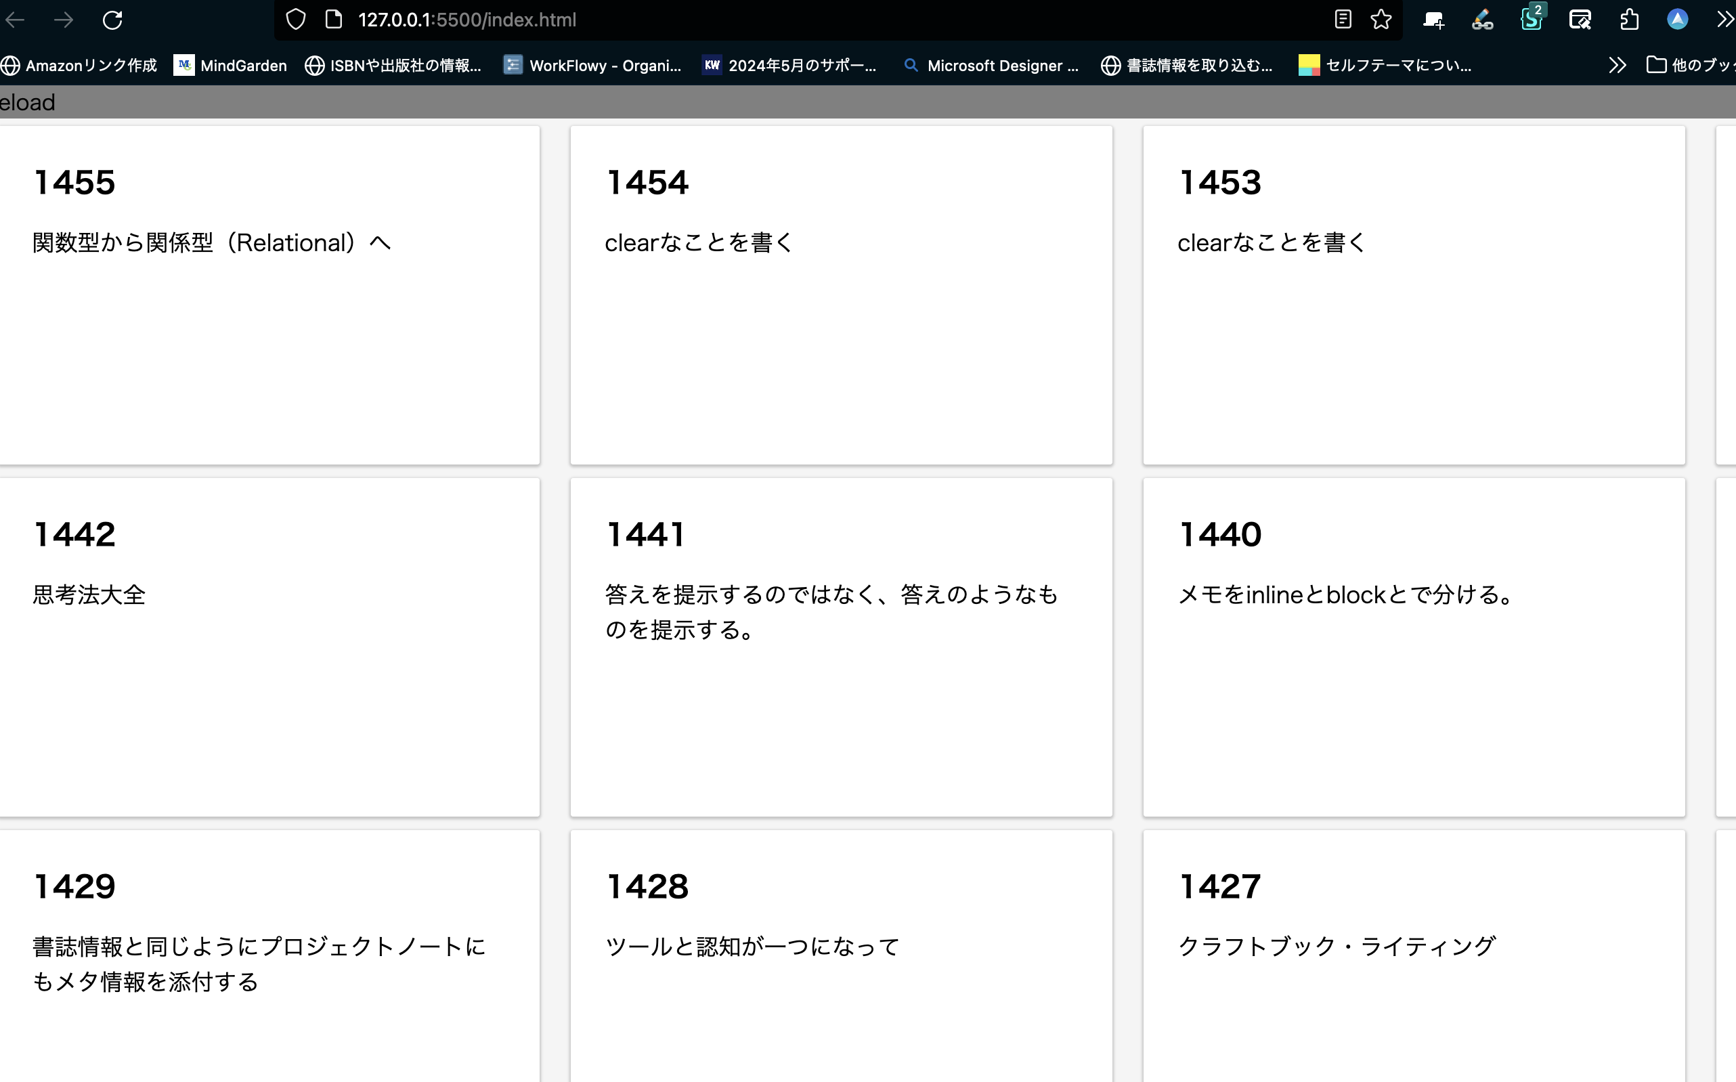
Task: Open the screenshot-tool extension icon
Action: pyautogui.click(x=1580, y=20)
